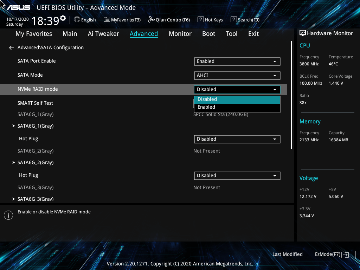Click the SATA Mode label
360x270 pixels.
coord(30,75)
